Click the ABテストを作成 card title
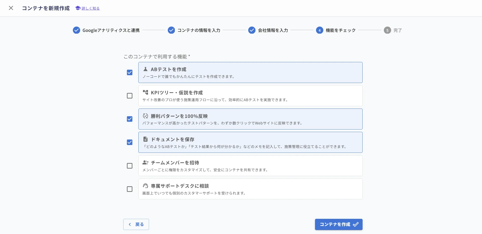This screenshot has width=482, height=234. pyautogui.click(x=169, y=69)
